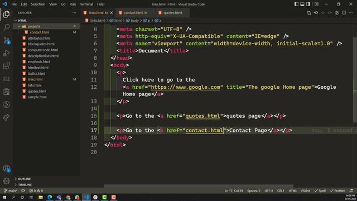Click the Synchronize Changes icon in status bar
This screenshot has width=357, height=201.
(x=23, y=190)
